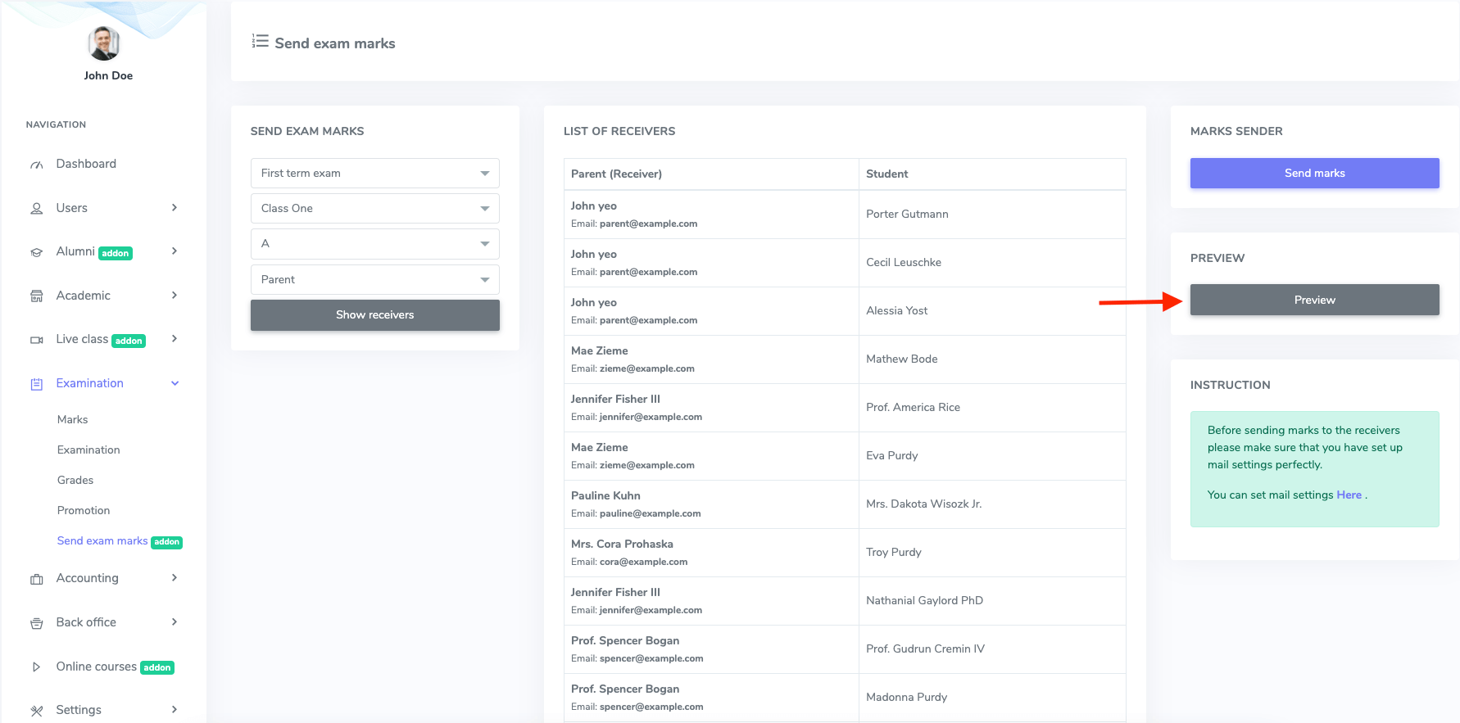Go to the Promotion submenu item
Screen dimensions: 1460x723
point(84,510)
